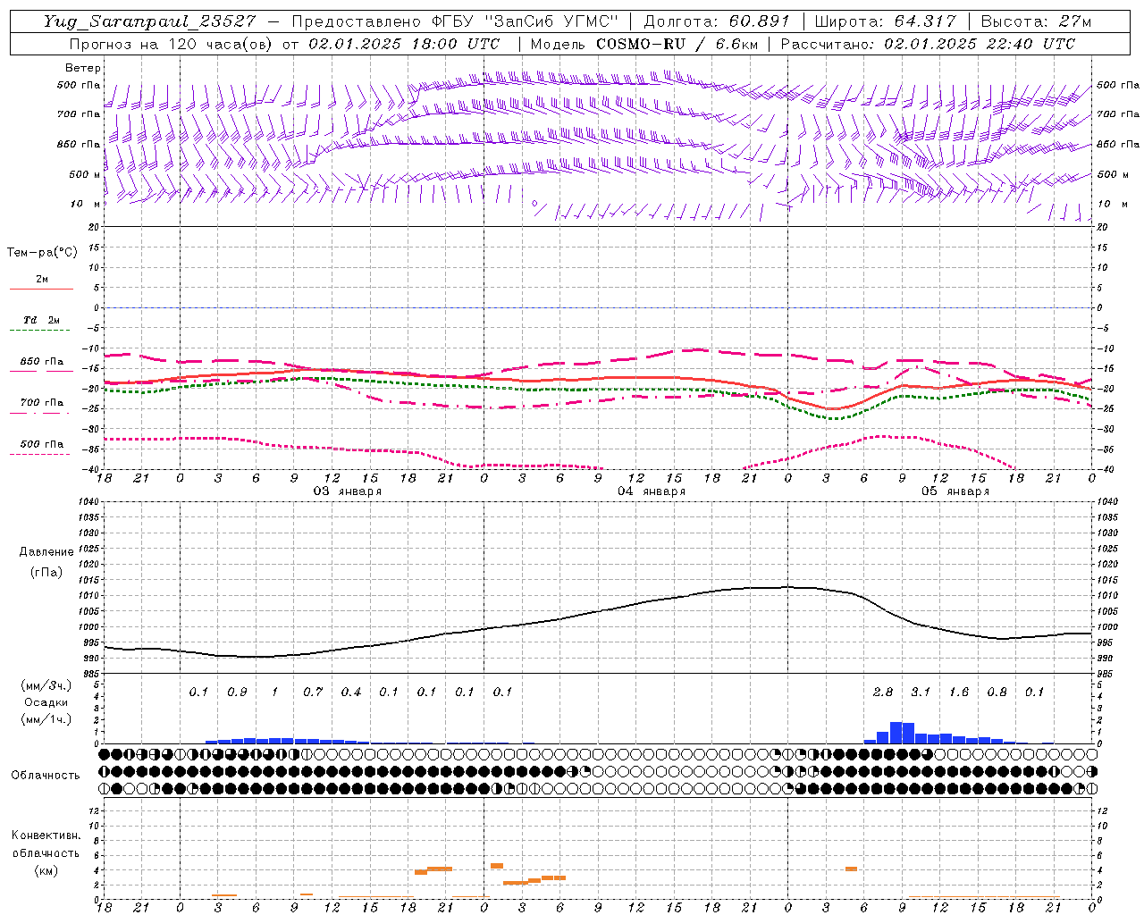Select the '(мм/1ч.)' unit label
1144x915 pixels.
coord(46,719)
